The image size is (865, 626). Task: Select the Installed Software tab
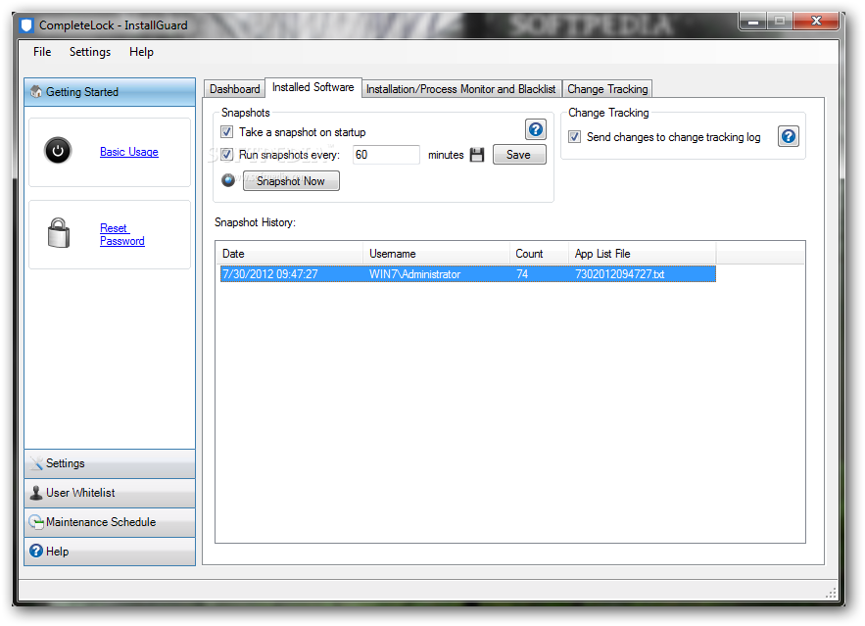click(x=313, y=87)
